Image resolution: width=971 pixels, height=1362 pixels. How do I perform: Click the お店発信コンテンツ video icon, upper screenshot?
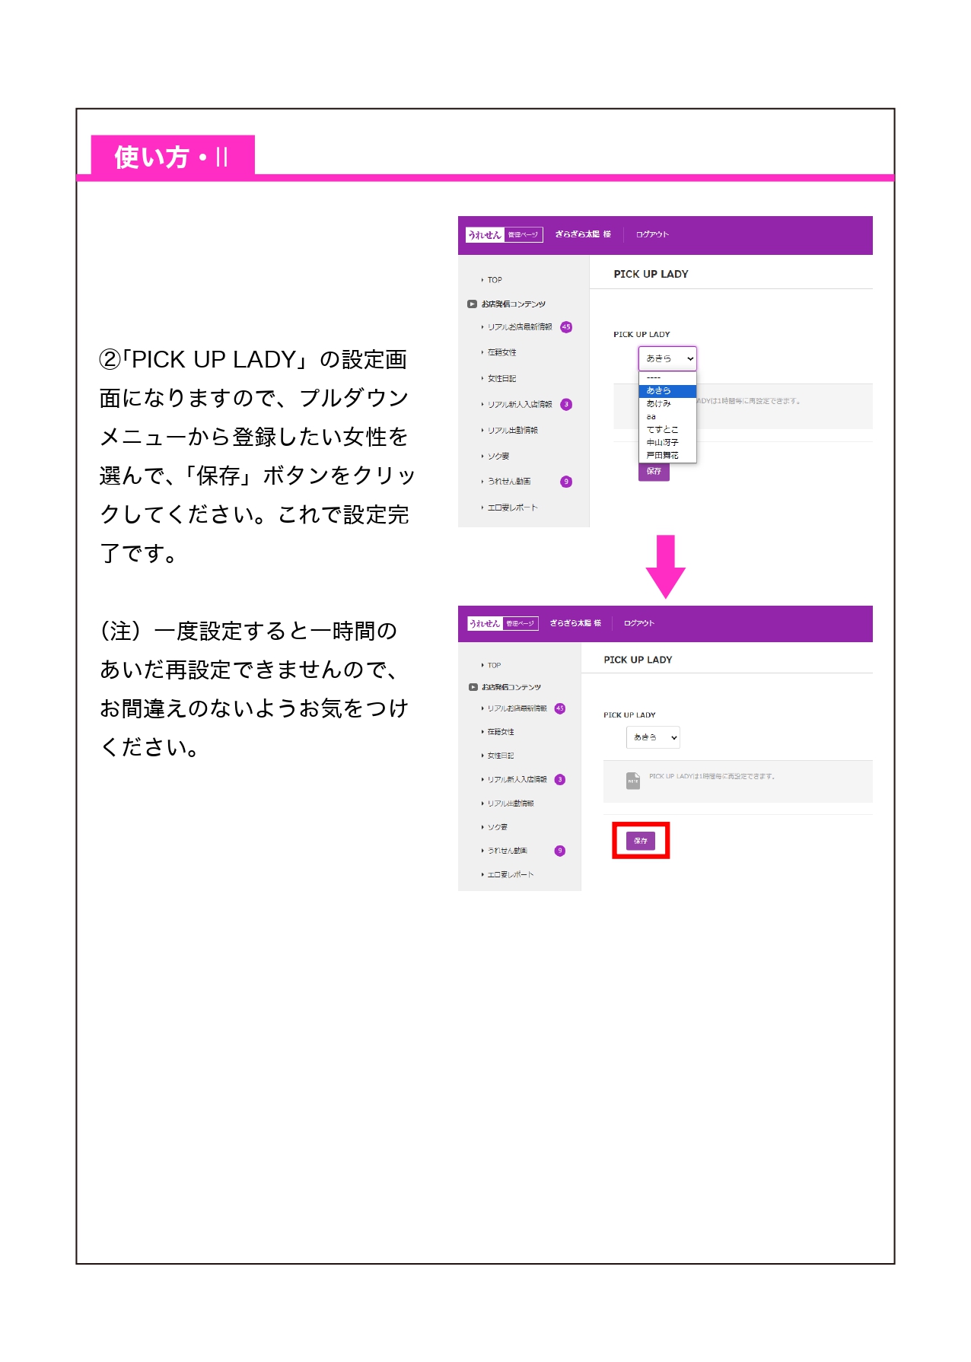click(x=472, y=304)
